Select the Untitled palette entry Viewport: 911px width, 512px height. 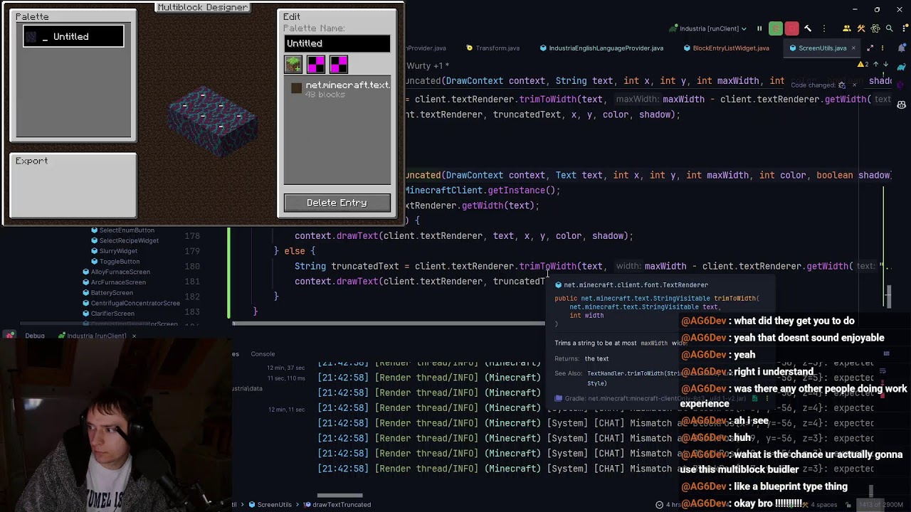pos(73,36)
